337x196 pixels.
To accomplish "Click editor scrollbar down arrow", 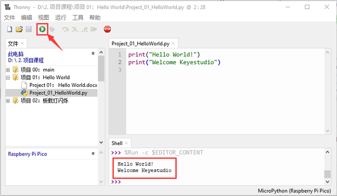I will (327, 131).
